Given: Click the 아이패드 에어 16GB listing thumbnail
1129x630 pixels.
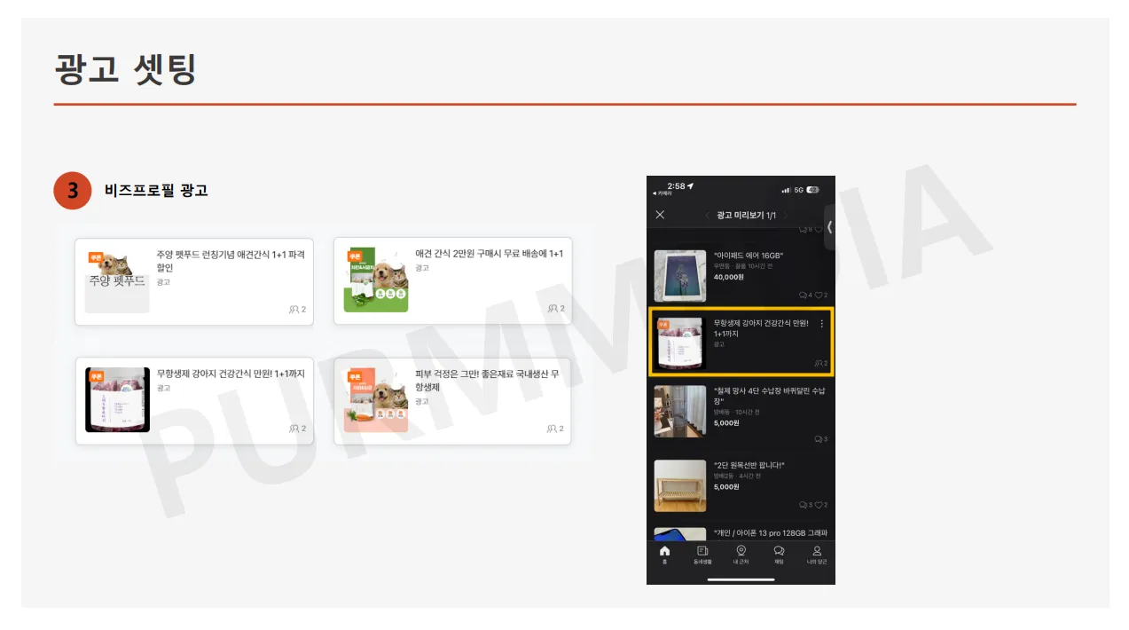Looking at the screenshot, I should pyautogui.click(x=680, y=275).
